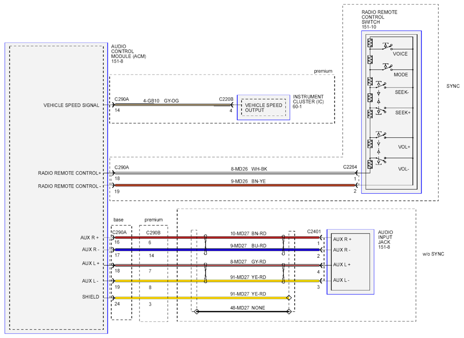The height and width of the screenshot is (338, 464).
Task: Click AUX R - inside the Audio Input Jack box
Action: click(x=342, y=250)
